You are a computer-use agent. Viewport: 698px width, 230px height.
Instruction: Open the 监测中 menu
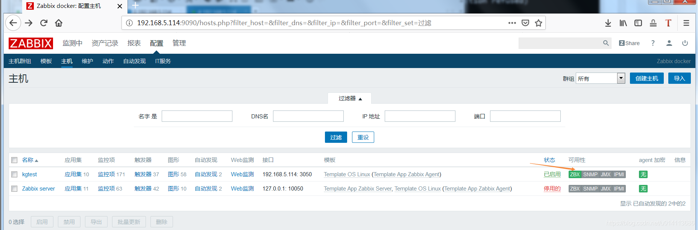73,43
